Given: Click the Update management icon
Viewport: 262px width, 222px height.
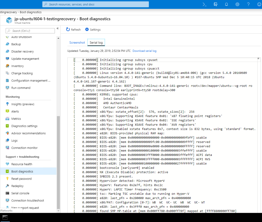Looking at the screenshot, I should pyautogui.click(x=7, y=59).
